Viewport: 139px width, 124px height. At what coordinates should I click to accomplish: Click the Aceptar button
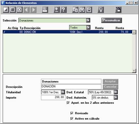[110, 81]
